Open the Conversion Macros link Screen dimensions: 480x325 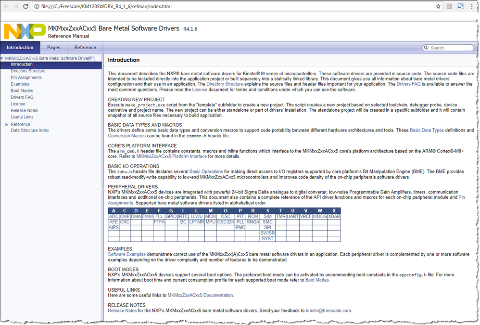[x=127, y=136]
